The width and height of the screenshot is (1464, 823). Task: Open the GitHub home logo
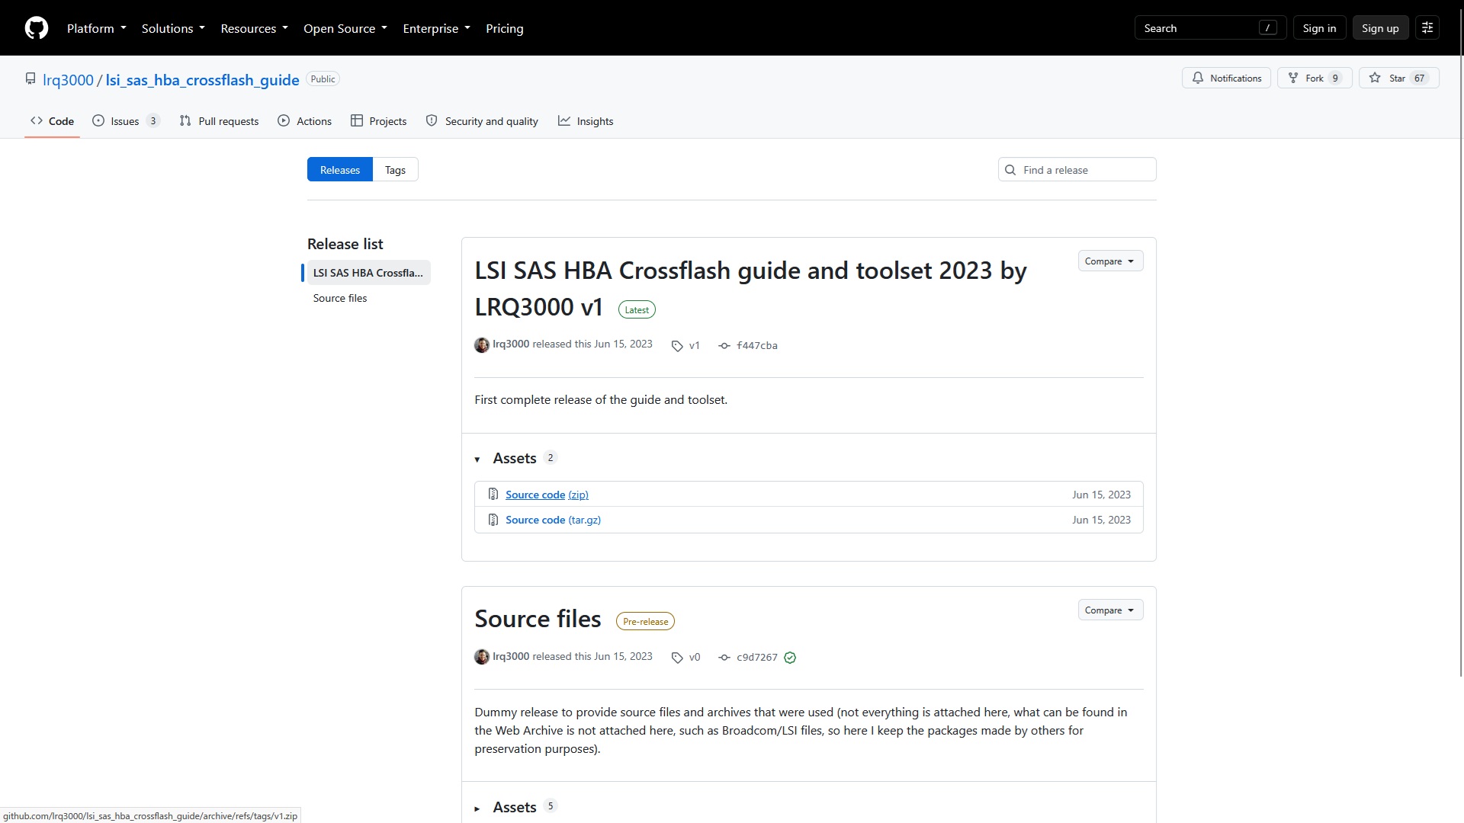(x=37, y=28)
